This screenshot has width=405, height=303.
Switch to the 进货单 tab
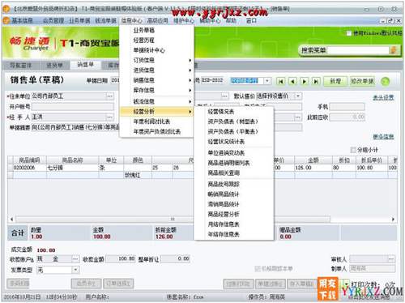pos(54,65)
